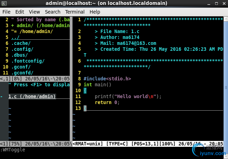Image resolution: width=228 pixels, height=159 pixels.
Task: Click the RMAT=unix] status bar entry
Action: tap(88, 144)
